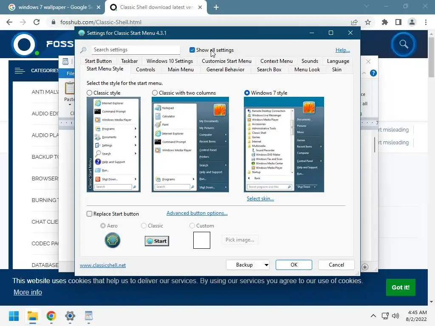
Task: Open the FossHub categories hamburger icon
Action: (20, 71)
